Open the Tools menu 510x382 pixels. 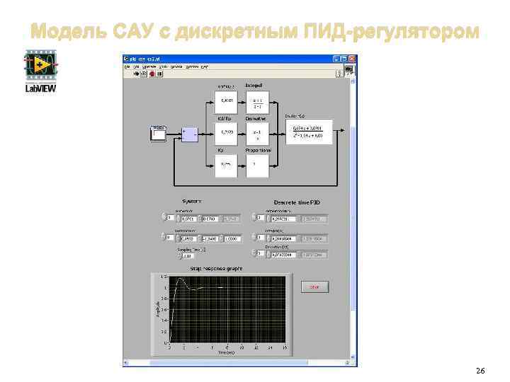click(164, 66)
